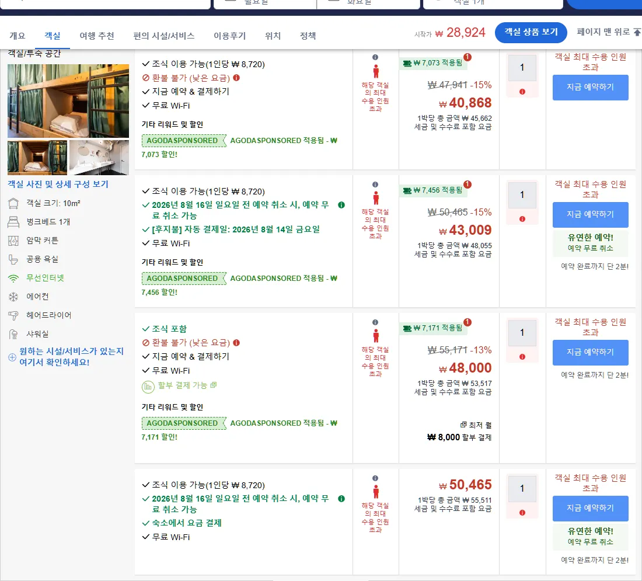Open the 정책 tab

click(308, 36)
